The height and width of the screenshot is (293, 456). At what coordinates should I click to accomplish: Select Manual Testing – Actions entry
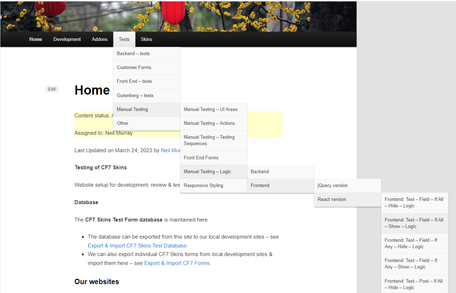click(209, 123)
